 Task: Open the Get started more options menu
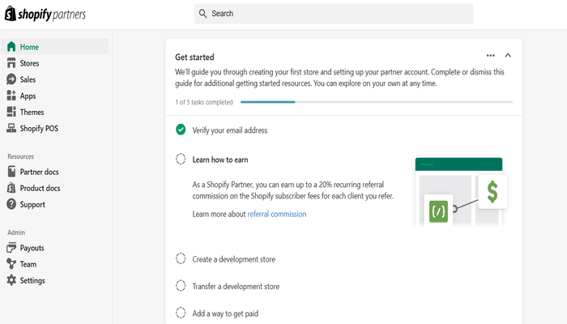(x=490, y=55)
